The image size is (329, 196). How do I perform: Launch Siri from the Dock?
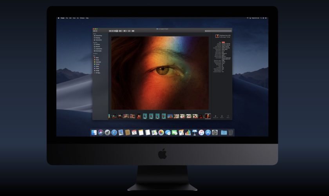point(101,132)
